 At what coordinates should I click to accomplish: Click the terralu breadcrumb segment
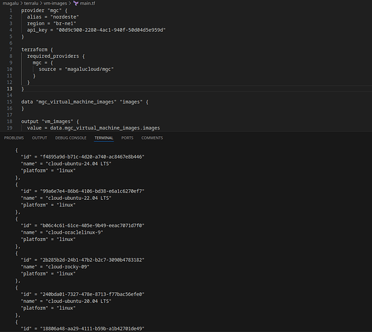pos(31,3)
